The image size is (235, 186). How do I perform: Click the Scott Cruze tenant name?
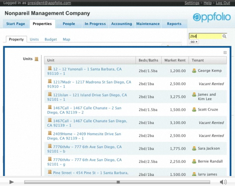[208, 109]
